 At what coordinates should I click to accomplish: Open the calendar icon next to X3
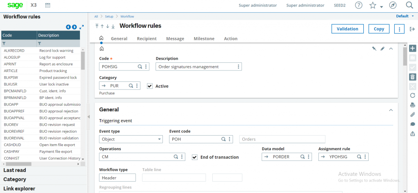click(x=48, y=5)
